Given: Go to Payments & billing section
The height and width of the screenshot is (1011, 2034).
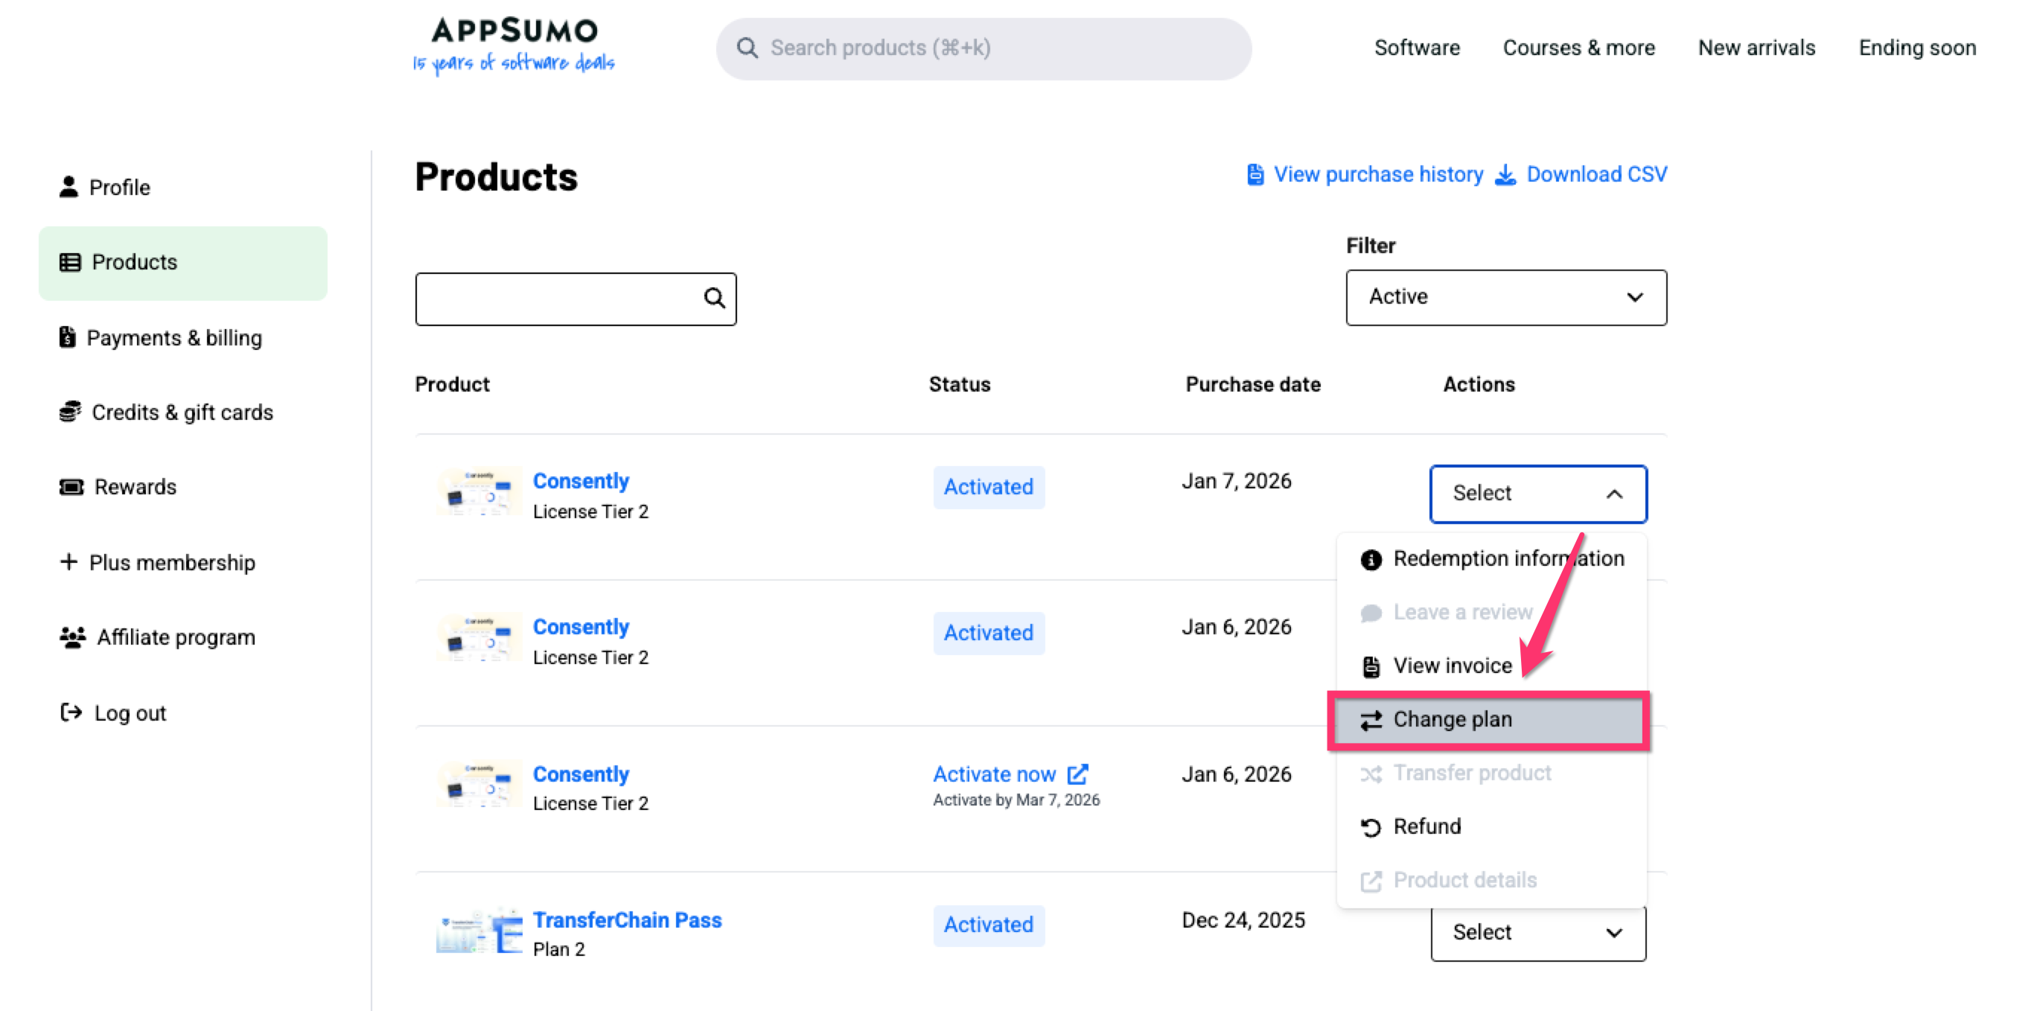Looking at the screenshot, I should click(173, 338).
